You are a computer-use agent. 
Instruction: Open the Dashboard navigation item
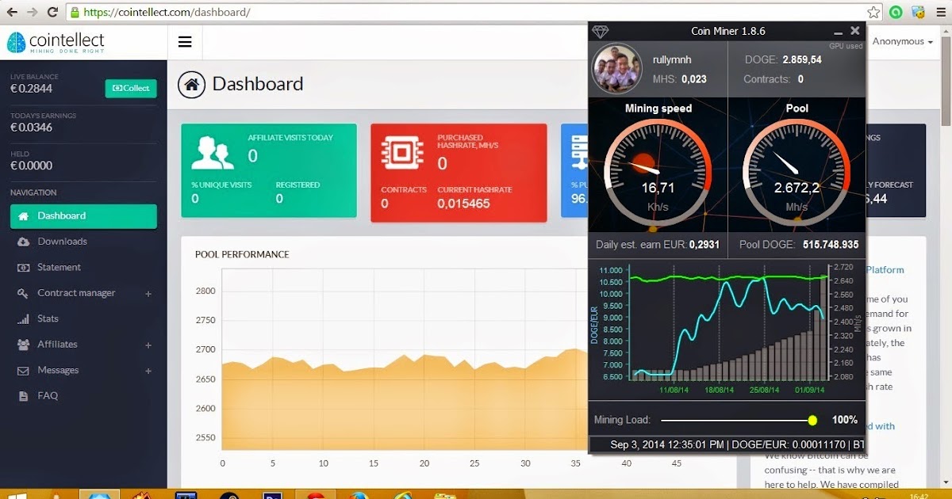pos(83,215)
